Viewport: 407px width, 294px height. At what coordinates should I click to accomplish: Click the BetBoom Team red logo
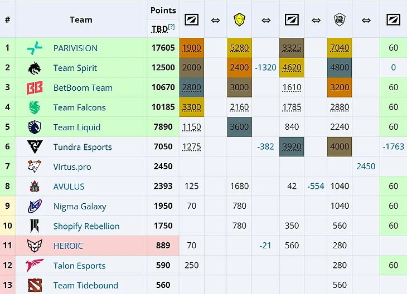pyautogui.click(x=35, y=87)
